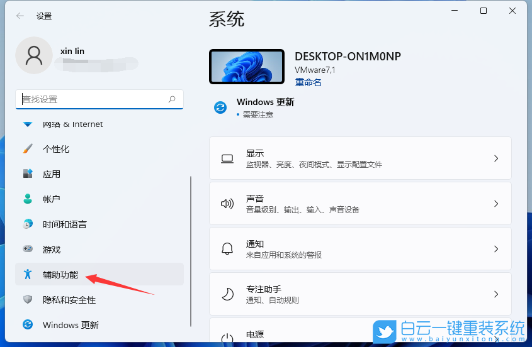Open the 显示 display settings card
Image resolution: width=532 pixels, height=347 pixels.
[360, 158]
